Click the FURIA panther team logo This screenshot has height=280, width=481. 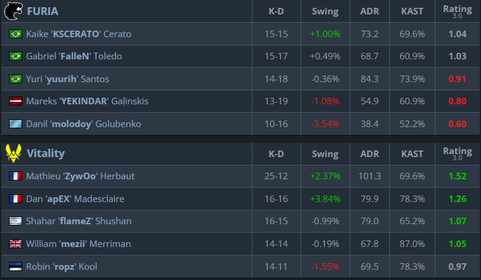tap(14, 11)
